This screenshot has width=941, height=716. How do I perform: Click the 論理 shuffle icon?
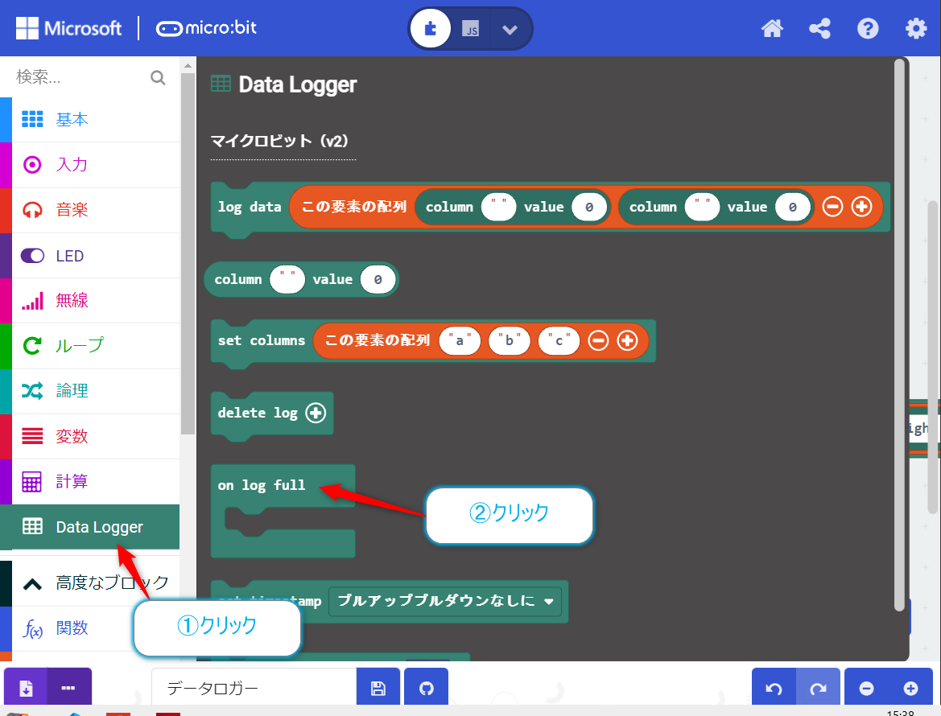[32, 391]
